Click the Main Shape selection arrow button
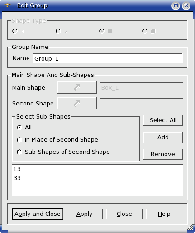The height and width of the screenshot is (233, 195). [x=77, y=88]
